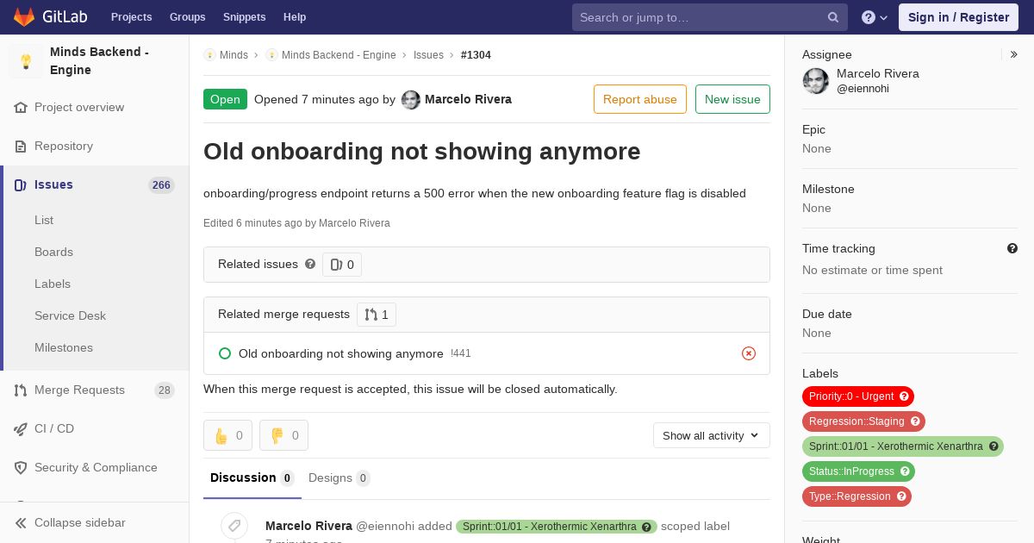Open the Projects menu
The image size is (1034, 543).
click(131, 17)
